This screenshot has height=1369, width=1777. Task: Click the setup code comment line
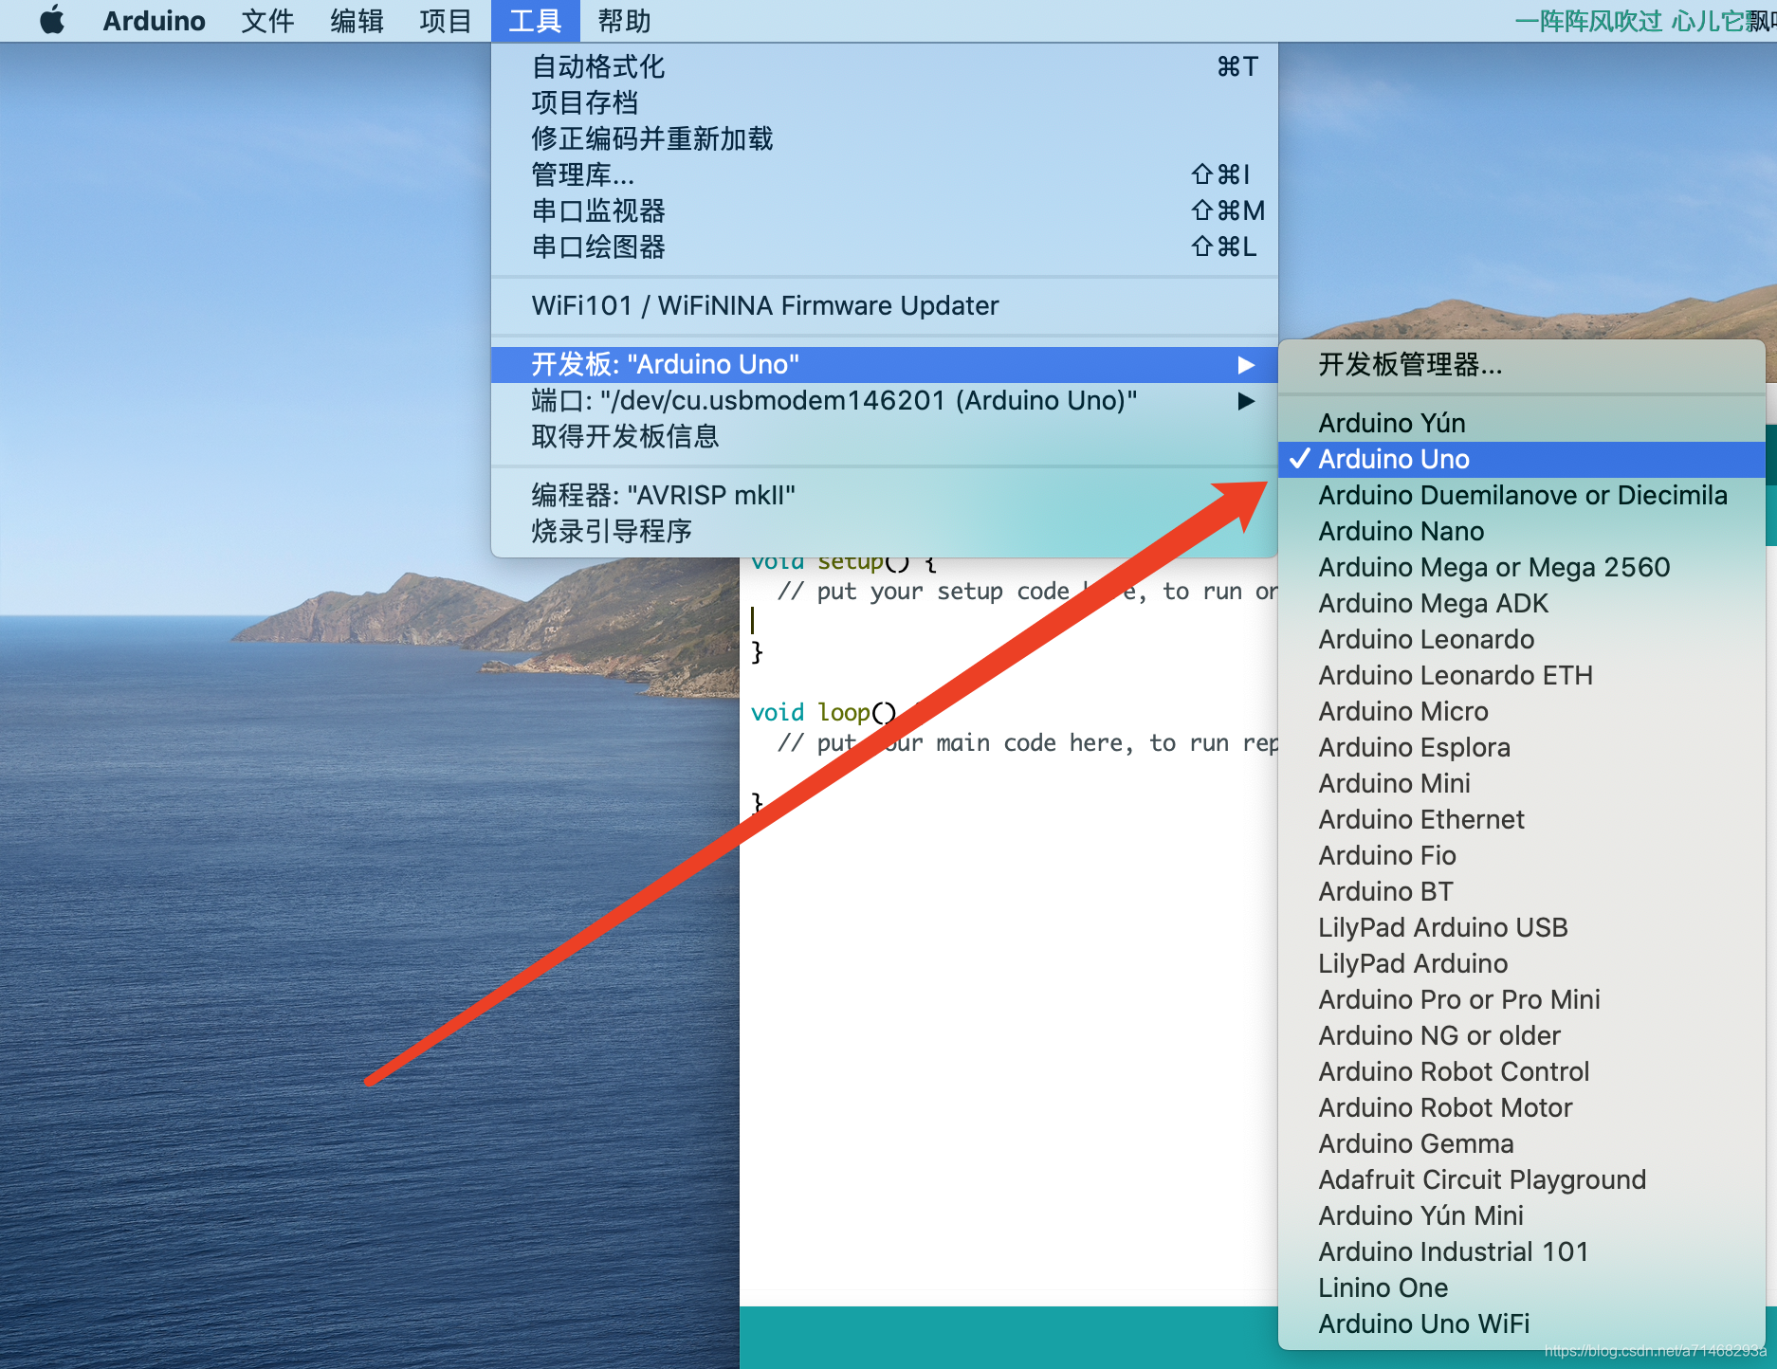pos(1027,592)
